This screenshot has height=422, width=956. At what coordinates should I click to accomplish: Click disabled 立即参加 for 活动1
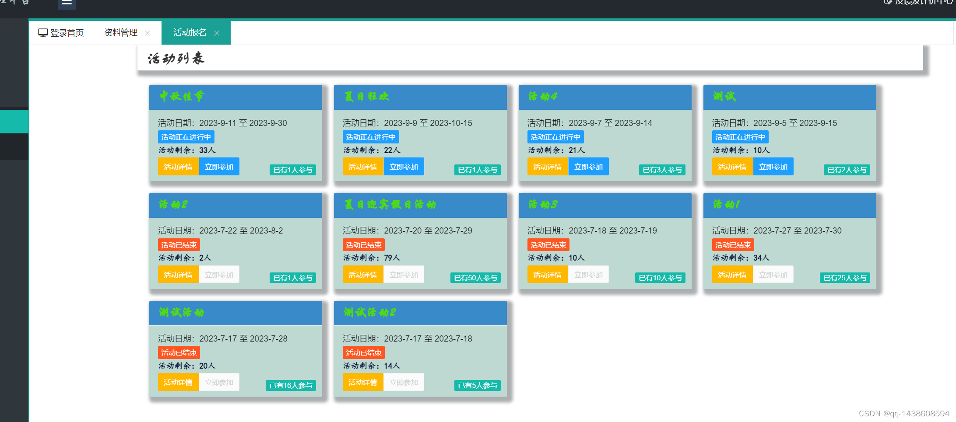pyautogui.click(x=773, y=275)
